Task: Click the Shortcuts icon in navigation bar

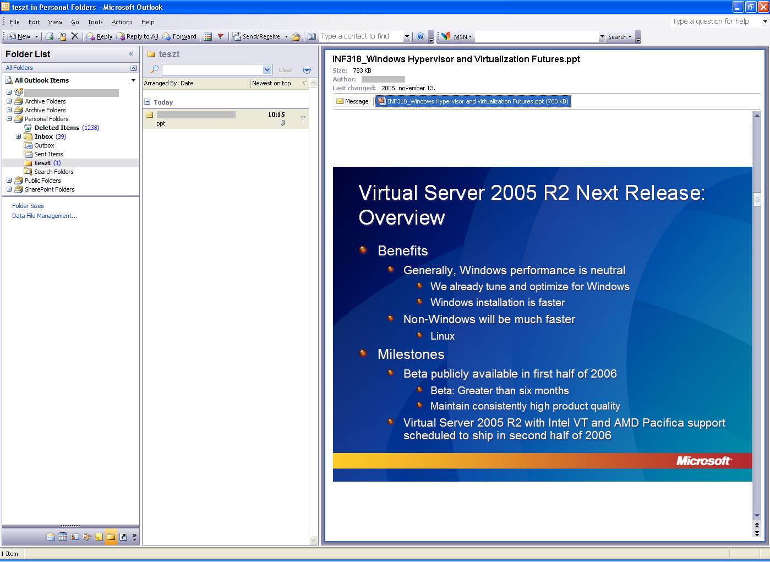Action: [123, 537]
